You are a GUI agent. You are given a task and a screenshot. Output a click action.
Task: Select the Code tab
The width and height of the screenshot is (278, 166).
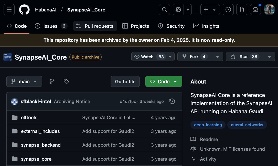[16, 26]
